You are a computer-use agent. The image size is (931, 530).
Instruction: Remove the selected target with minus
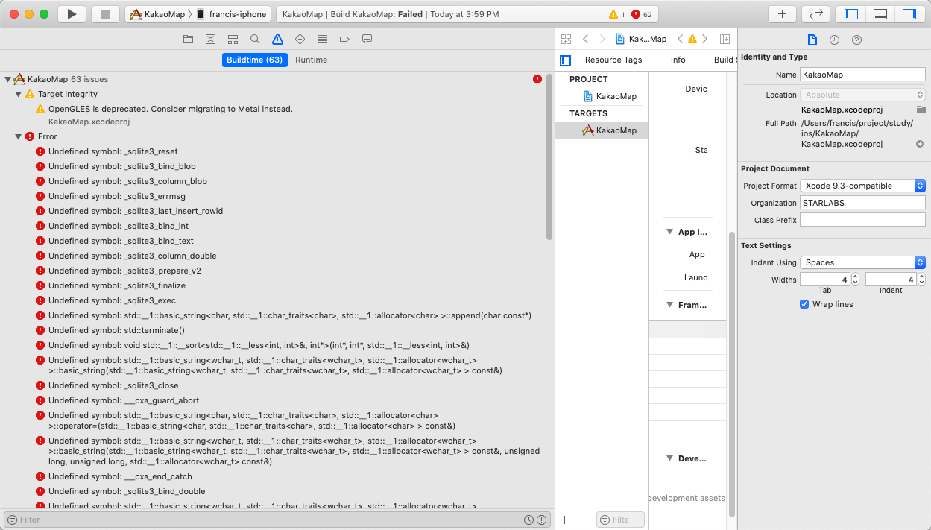pos(583,520)
